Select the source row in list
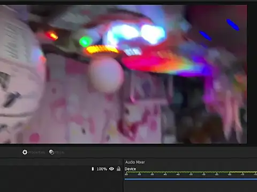 (x=61, y=169)
